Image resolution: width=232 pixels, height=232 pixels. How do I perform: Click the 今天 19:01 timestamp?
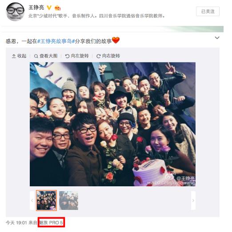(16, 223)
